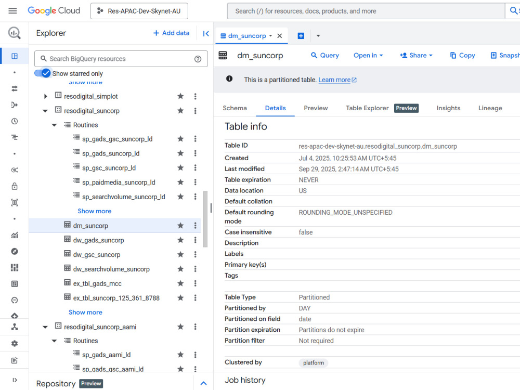Click Show more below ex_tbl_suncorp table

86,312
